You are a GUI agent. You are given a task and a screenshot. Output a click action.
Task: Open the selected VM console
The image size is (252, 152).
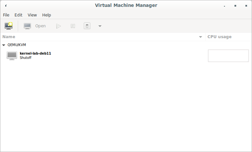coord(35,26)
